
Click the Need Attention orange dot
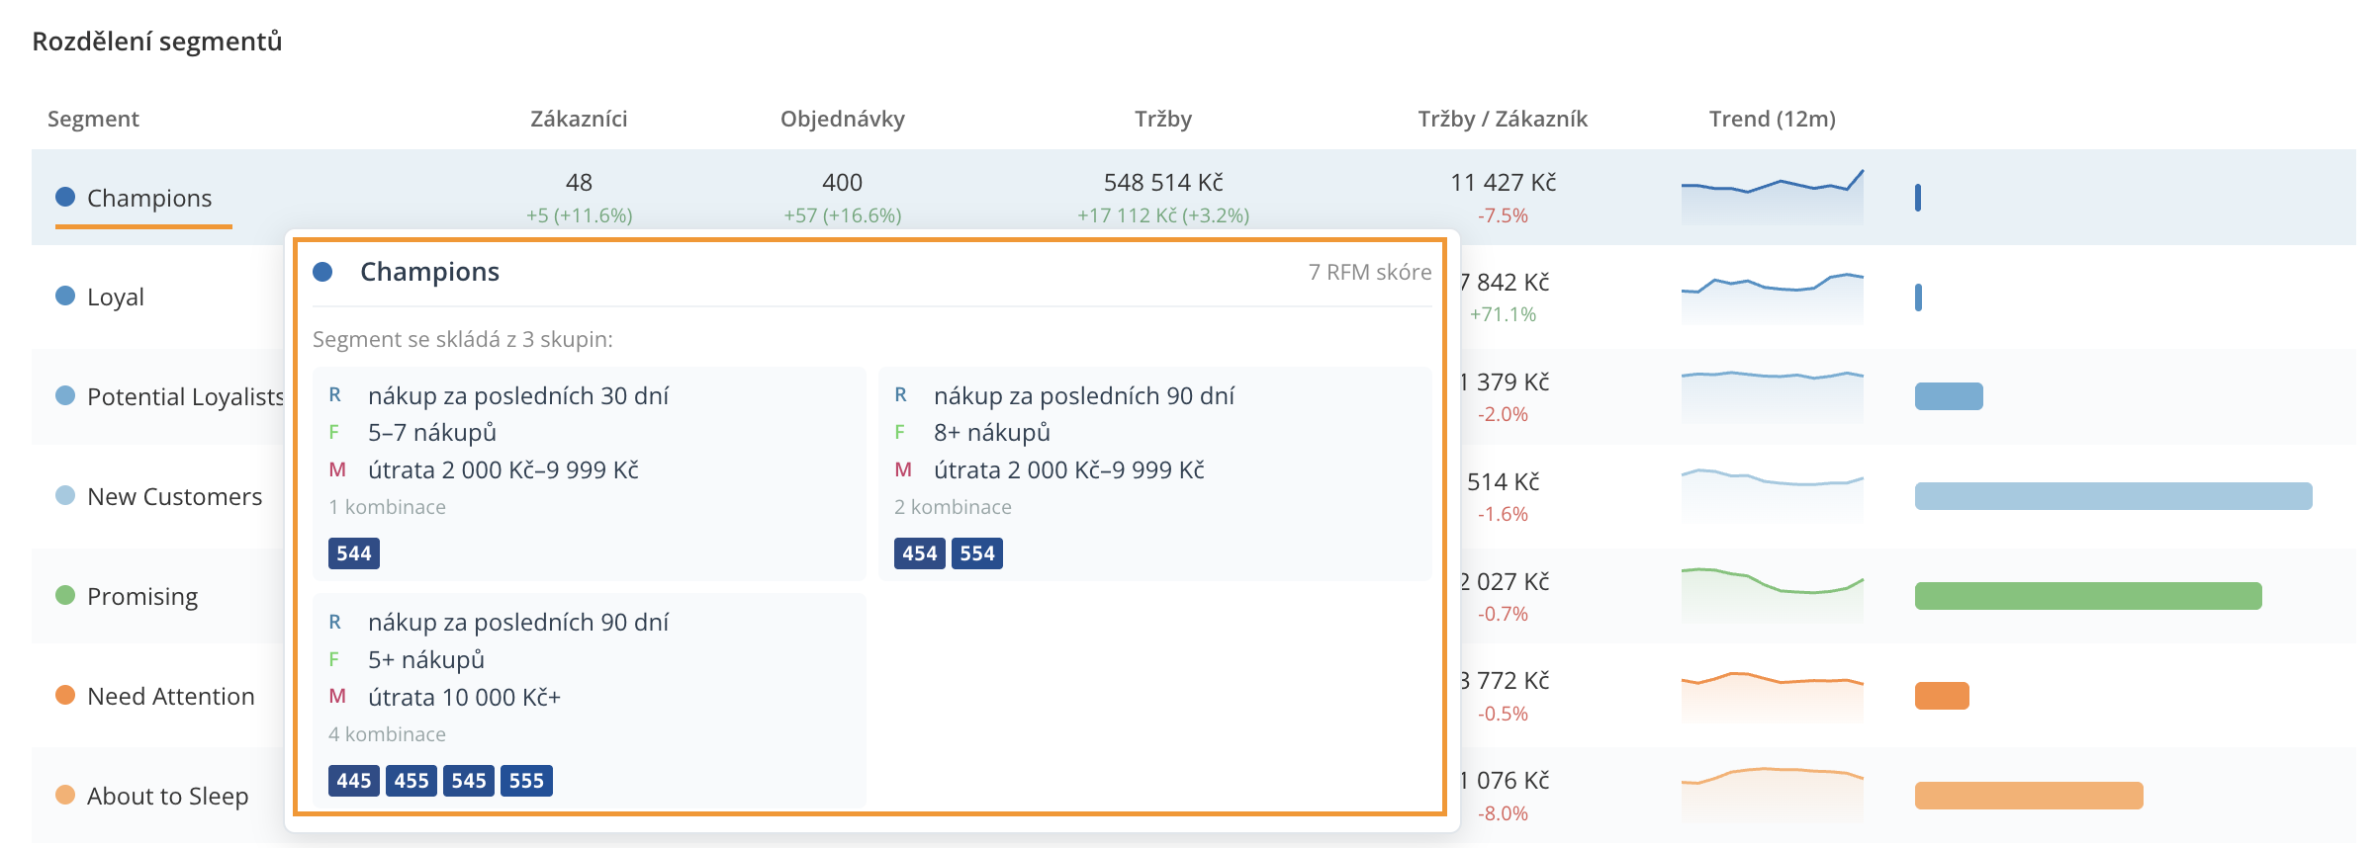(x=65, y=695)
